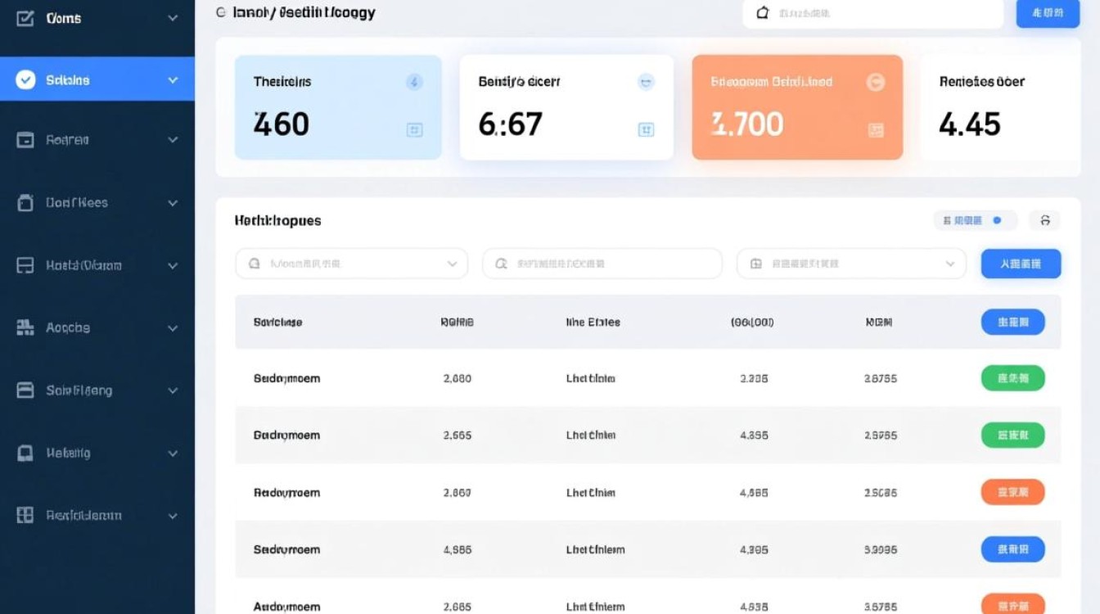The image size is (1100, 614).
Task: Click the square icon below 6:67 card's header
Action: [x=646, y=129]
